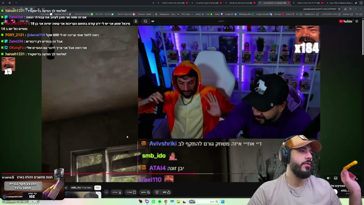
Task: Open Google Chrome from the taskbar
Action: [166, 202]
